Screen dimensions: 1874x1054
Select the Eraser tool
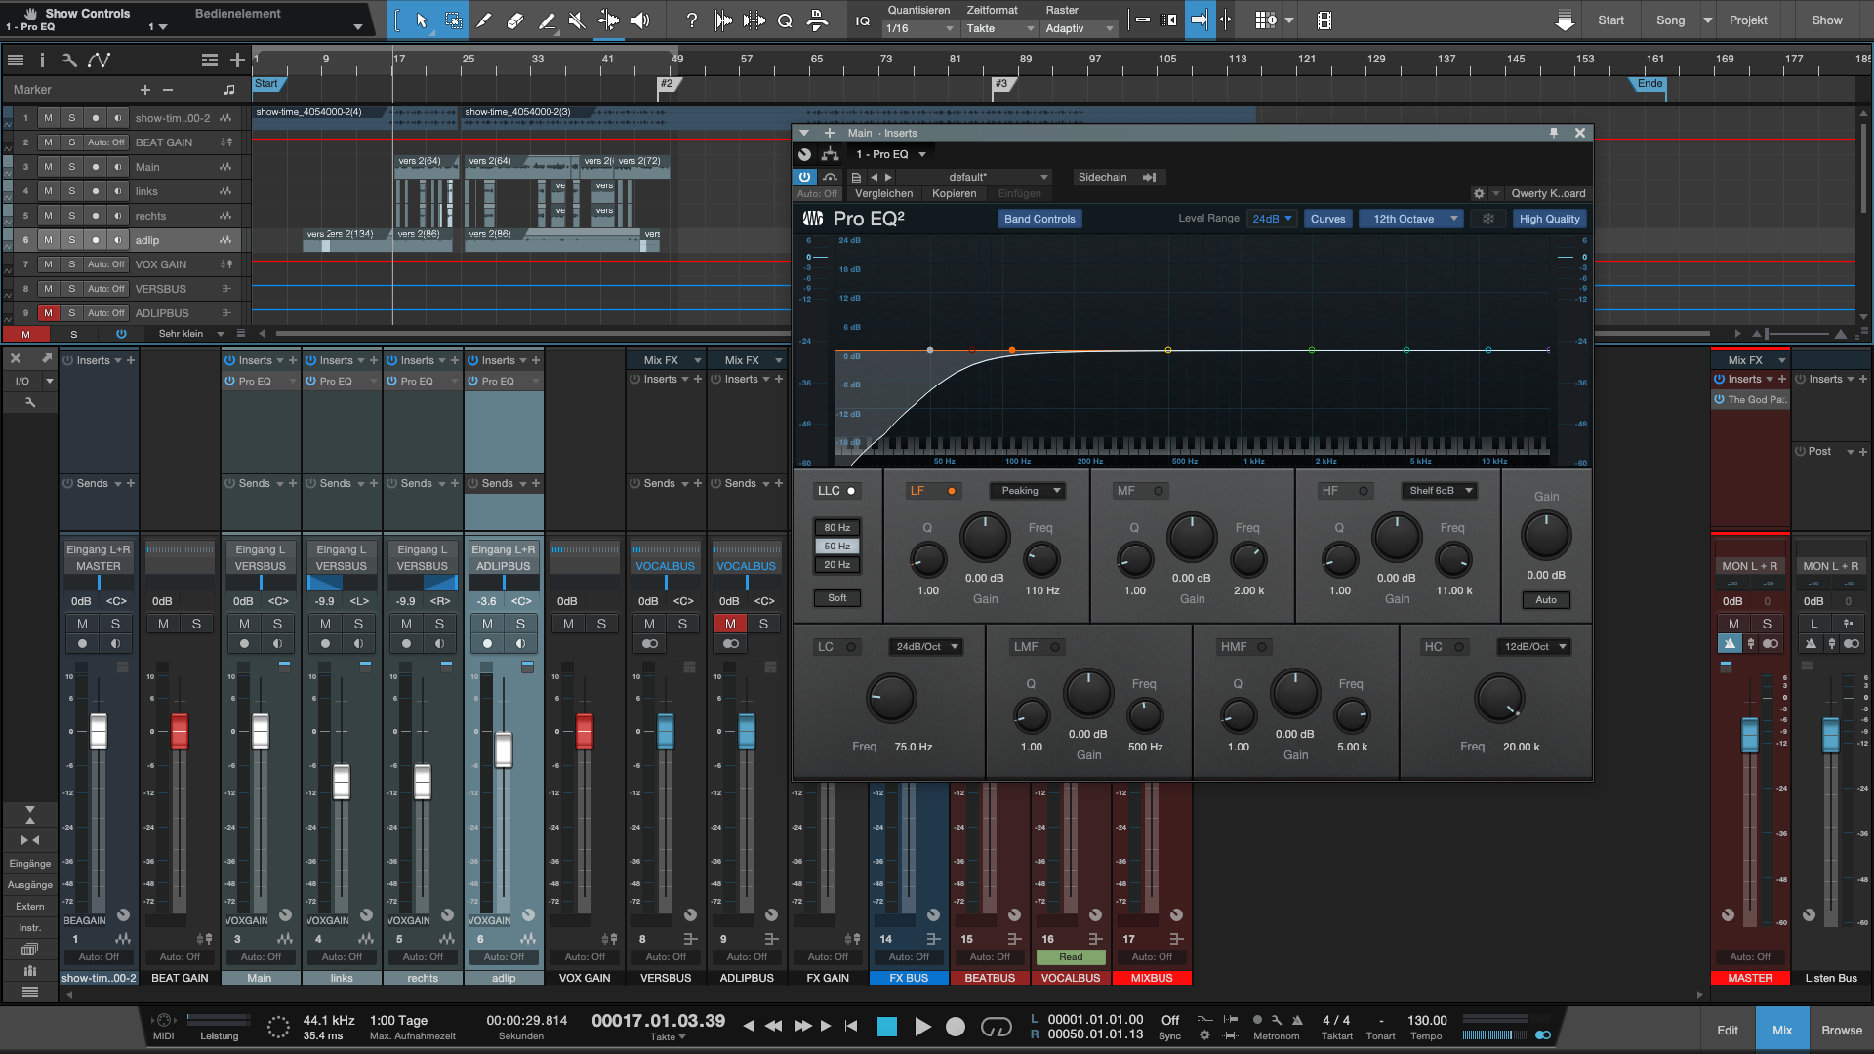tap(515, 20)
